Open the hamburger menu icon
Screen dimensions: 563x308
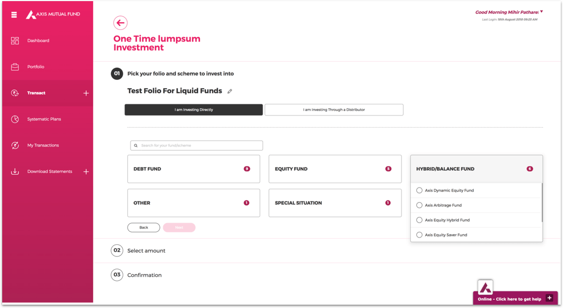(x=14, y=14)
